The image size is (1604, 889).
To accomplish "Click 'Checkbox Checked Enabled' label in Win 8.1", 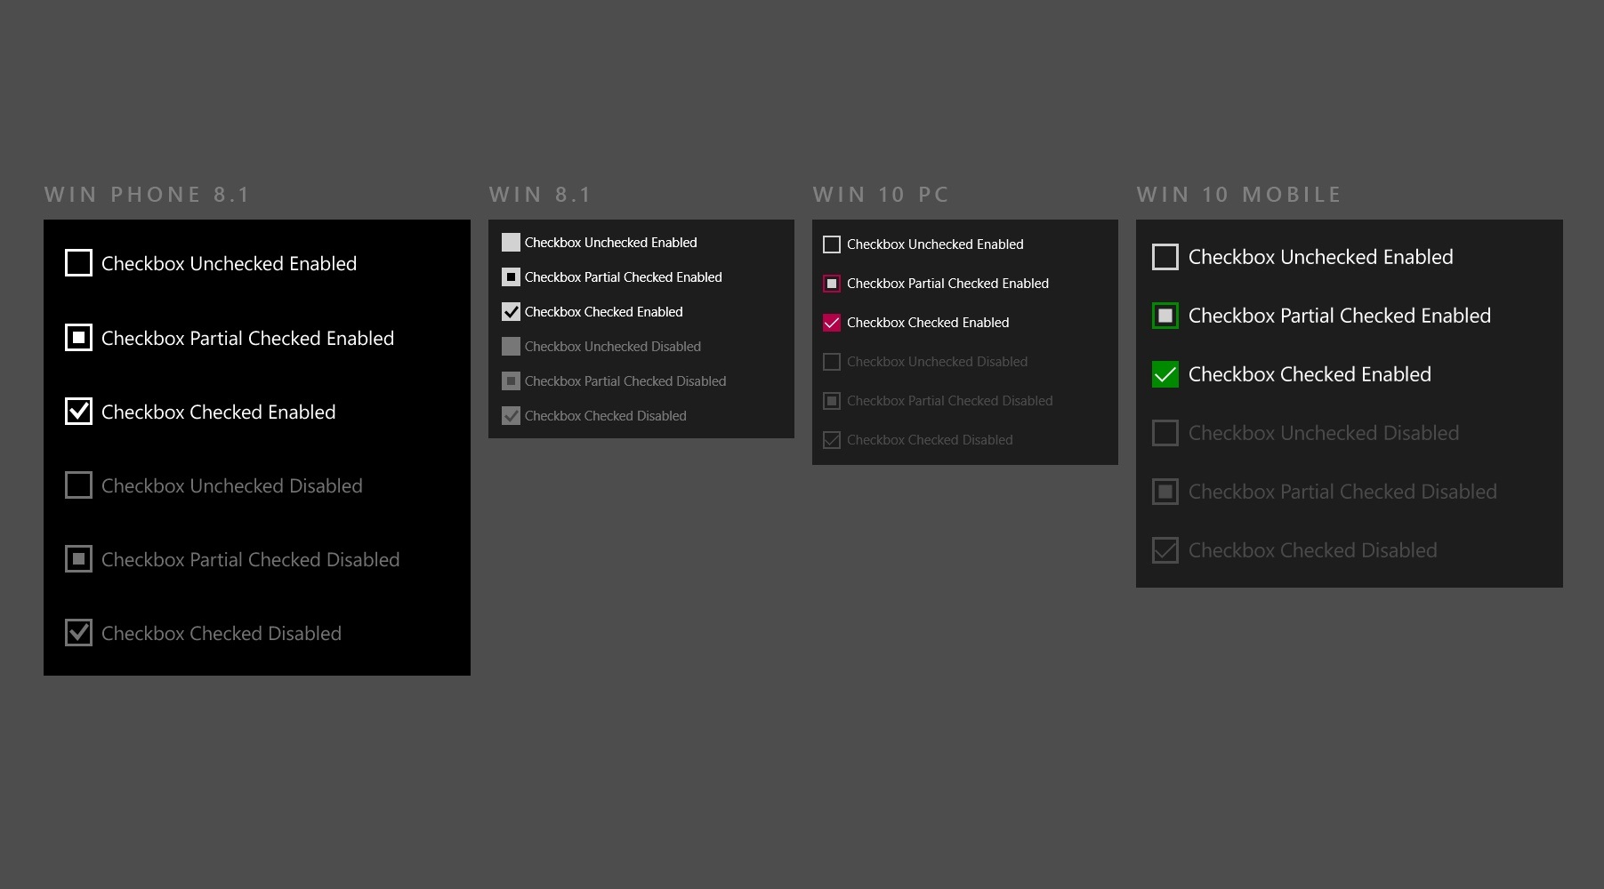I will click(x=603, y=312).
